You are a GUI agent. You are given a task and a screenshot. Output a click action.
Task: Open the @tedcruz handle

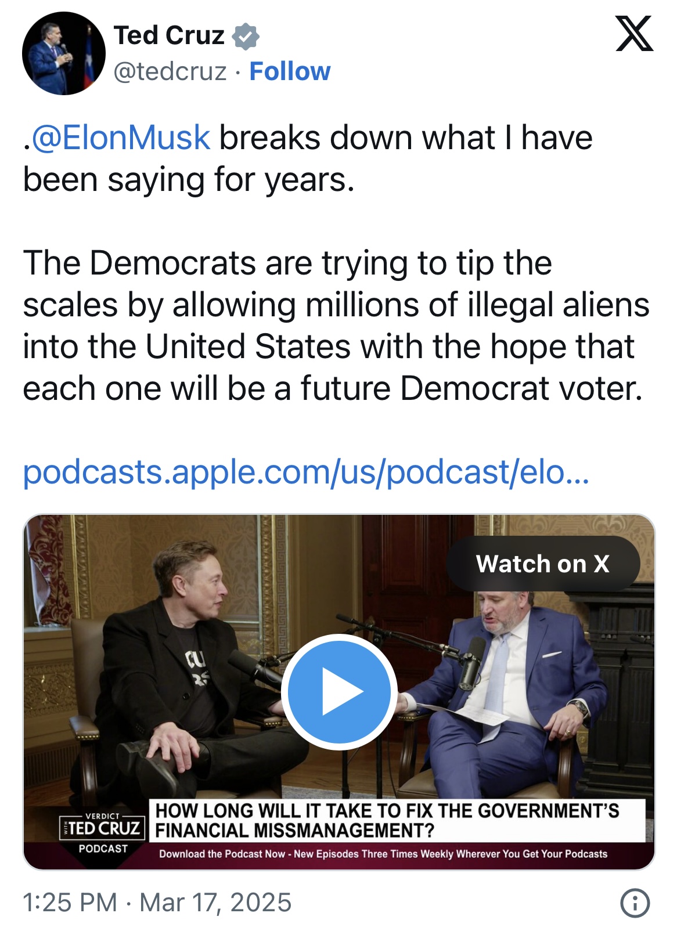(x=170, y=72)
